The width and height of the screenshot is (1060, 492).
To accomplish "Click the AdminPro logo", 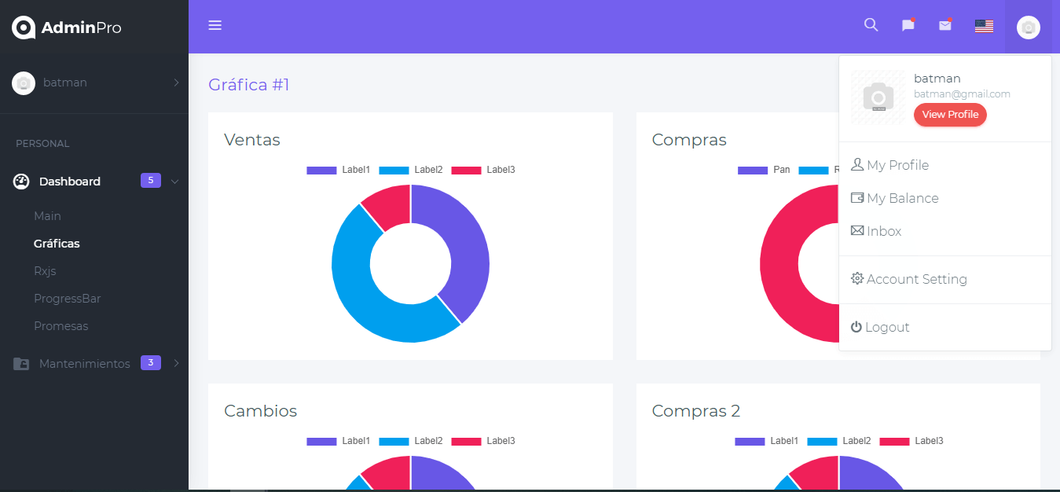I will pyautogui.click(x=67, y=28).
